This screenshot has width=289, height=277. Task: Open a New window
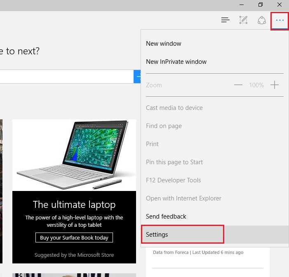point(215,44)
